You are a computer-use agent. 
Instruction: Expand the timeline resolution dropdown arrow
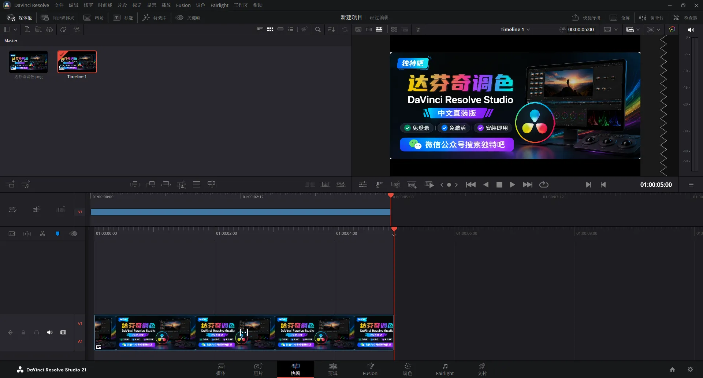(x=659, y=29)
